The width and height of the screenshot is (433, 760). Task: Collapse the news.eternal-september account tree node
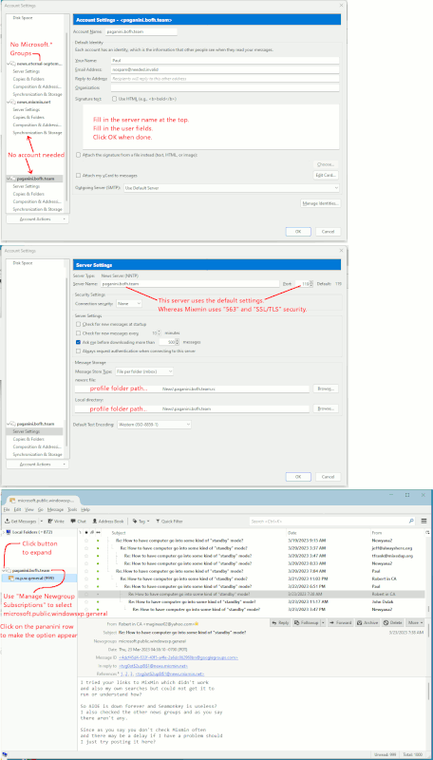[x=9, y=64]
